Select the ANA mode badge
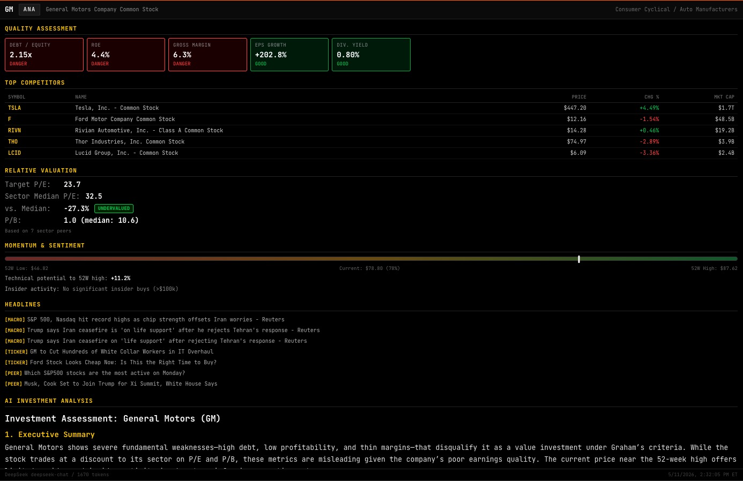This screenshot has height=481, width=743. pos(29,9)
